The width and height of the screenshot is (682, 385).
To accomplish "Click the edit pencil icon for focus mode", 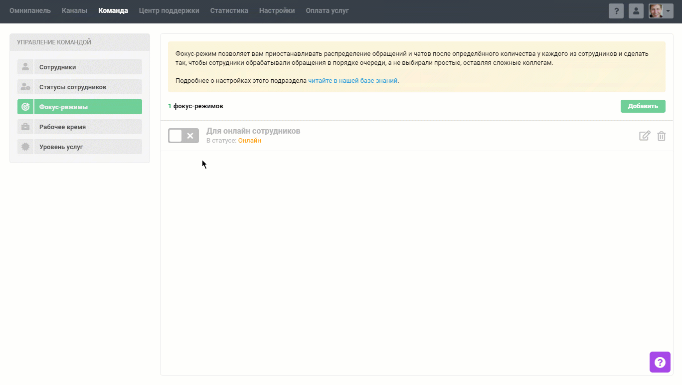I will (645, 136).
